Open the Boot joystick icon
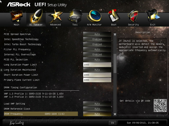The width and height of the screenshot is (169, 126). 114,16
